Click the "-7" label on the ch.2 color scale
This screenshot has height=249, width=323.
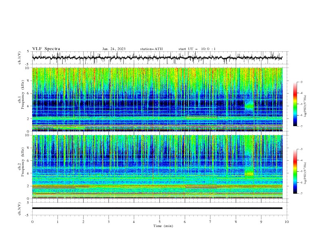(x=301, y=194)
